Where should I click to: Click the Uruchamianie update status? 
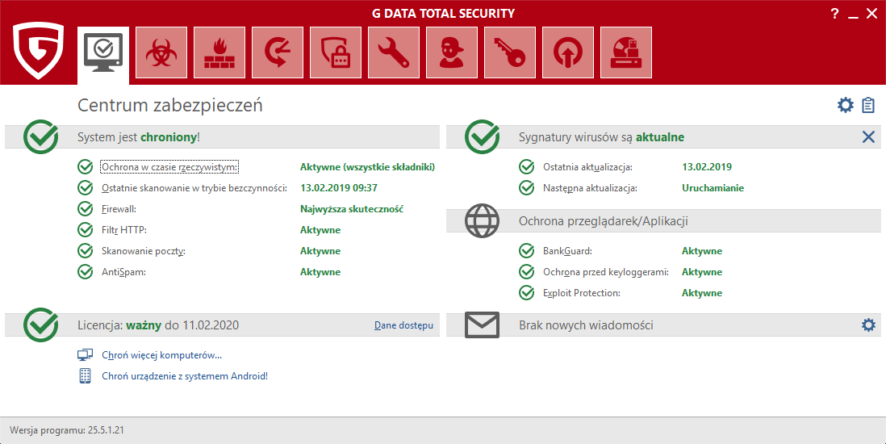[x=713, y=188]
